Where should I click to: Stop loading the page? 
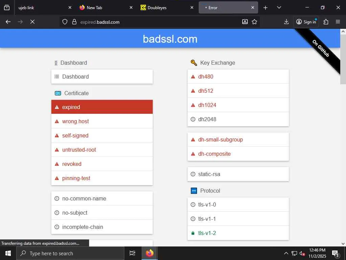click(x=32, y=22)
